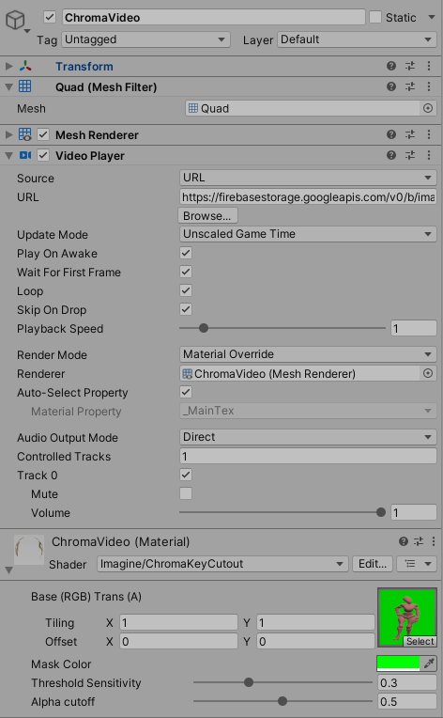This screenshot has height=718, width=443.
Task: Open the Shader dropdown Imagine/ChromaKeyCutout
Action: click(222, 564)
